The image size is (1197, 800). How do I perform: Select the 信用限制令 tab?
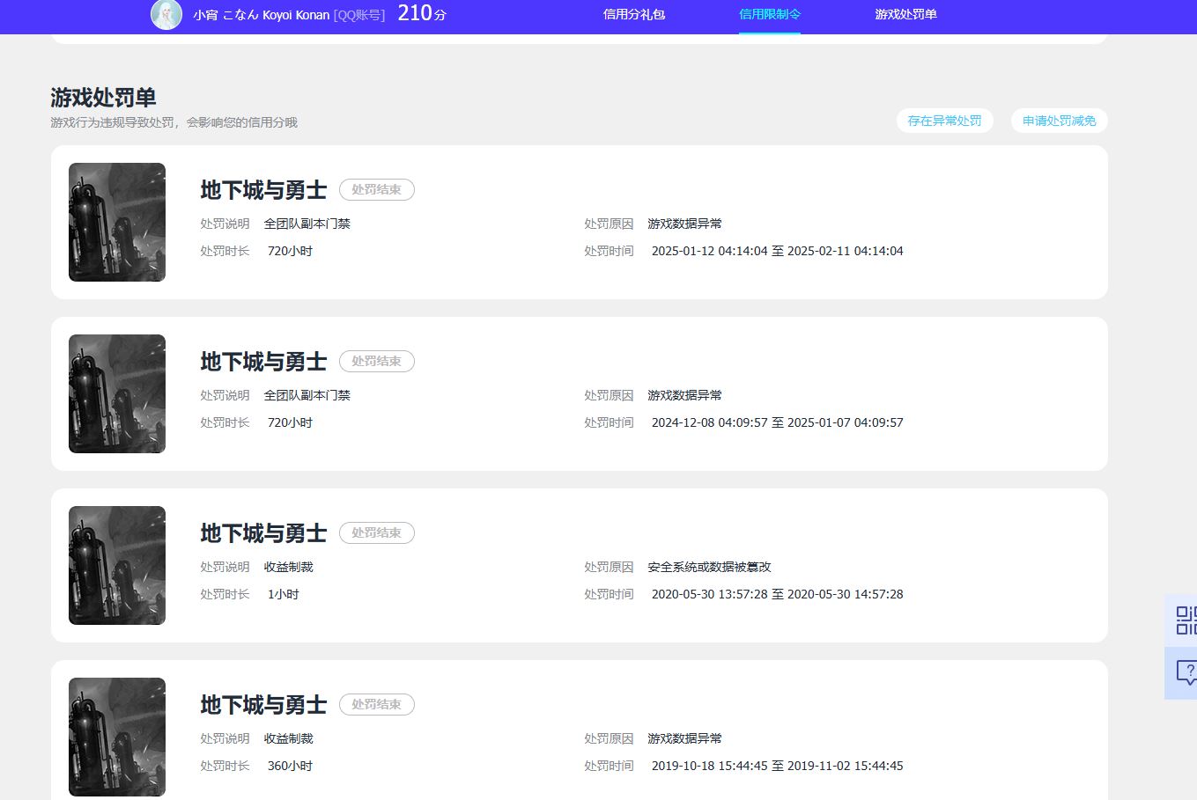point(769,14)
